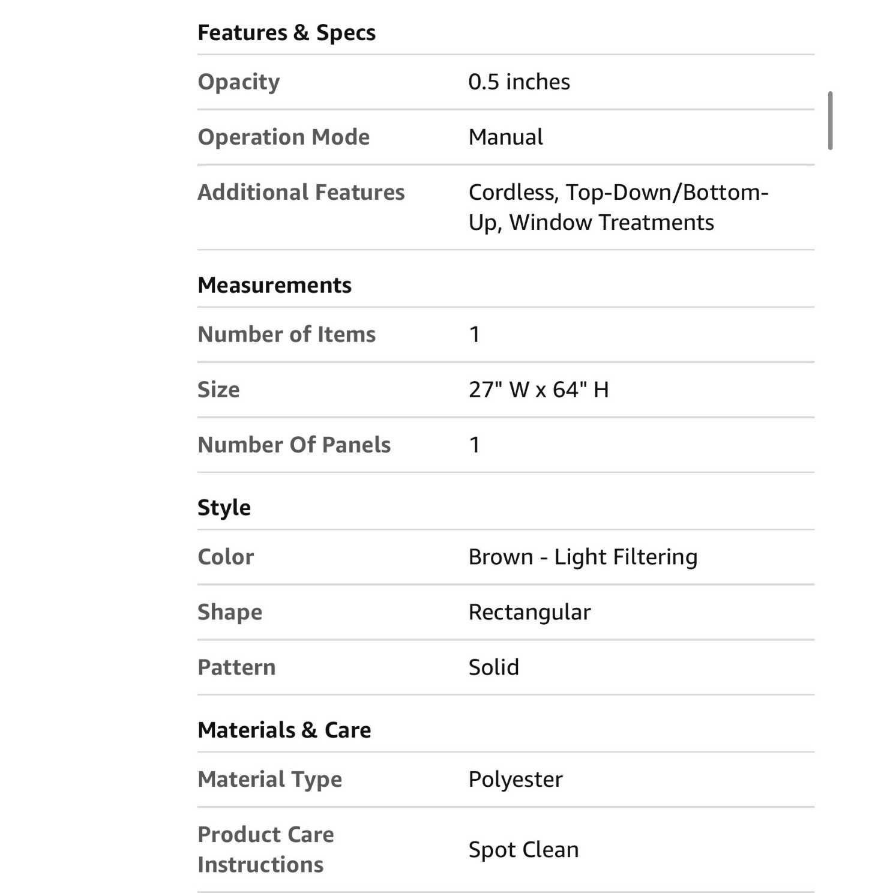Click the Style section heading
Viewport: 893px width, 893px height.
[224, 508]
